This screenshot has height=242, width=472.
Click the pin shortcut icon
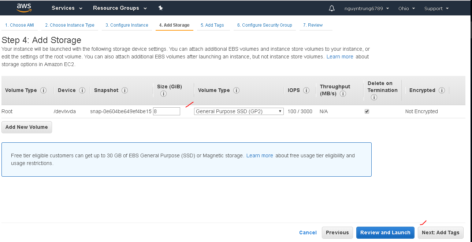[160, 8]
